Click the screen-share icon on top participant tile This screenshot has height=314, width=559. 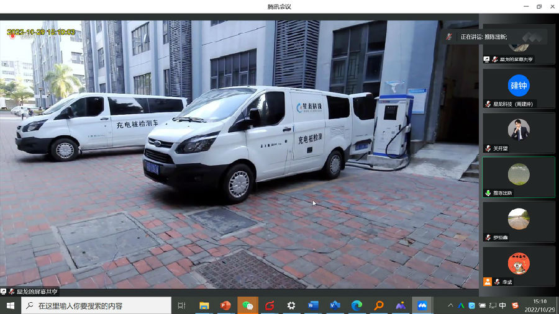click(x=486, y=60)
